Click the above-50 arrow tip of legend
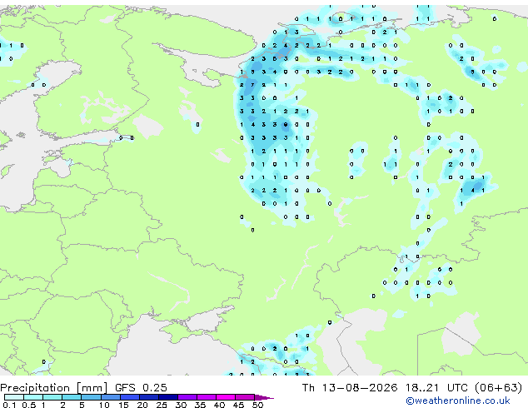 (x=264, y=397)
